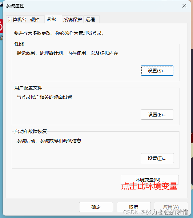Click 设置(T)... for startup and recovery

click(157, 158)
